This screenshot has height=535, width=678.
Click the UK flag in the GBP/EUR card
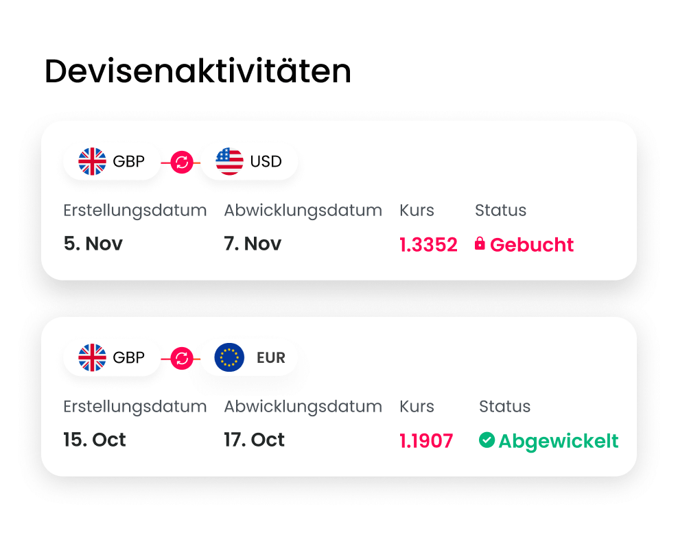92,357
